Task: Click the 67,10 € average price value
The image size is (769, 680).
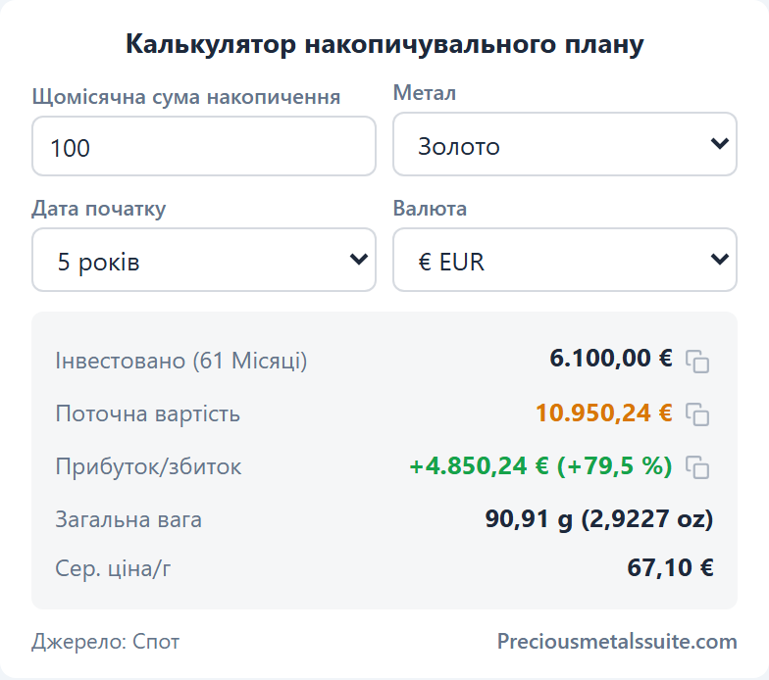Action: [670, 568]
